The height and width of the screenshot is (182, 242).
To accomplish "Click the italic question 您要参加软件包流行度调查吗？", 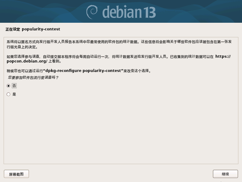I will click(33, 77).
